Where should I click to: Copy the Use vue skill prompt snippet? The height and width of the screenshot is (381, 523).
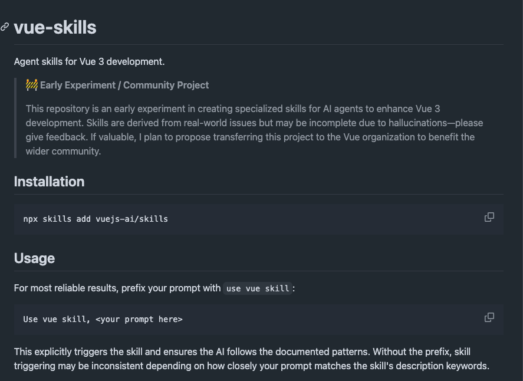tap(489, 317)
